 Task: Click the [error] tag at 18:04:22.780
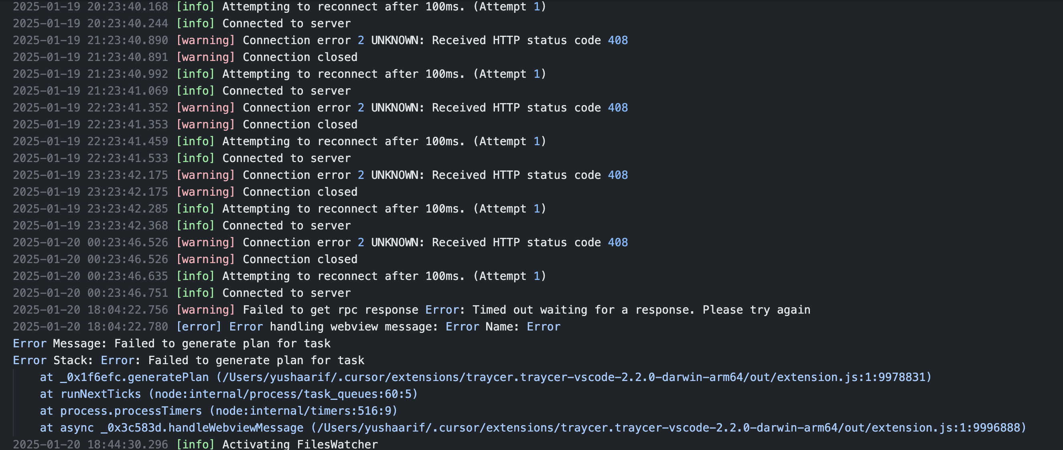[199, 326]
